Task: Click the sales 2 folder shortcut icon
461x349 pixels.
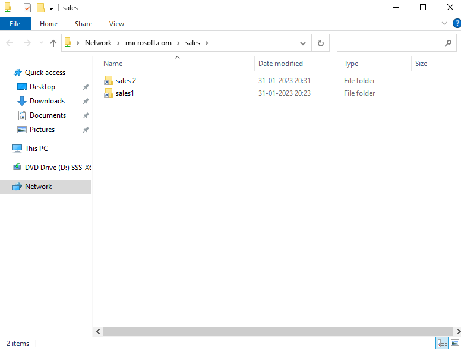Action: (109, 81)
